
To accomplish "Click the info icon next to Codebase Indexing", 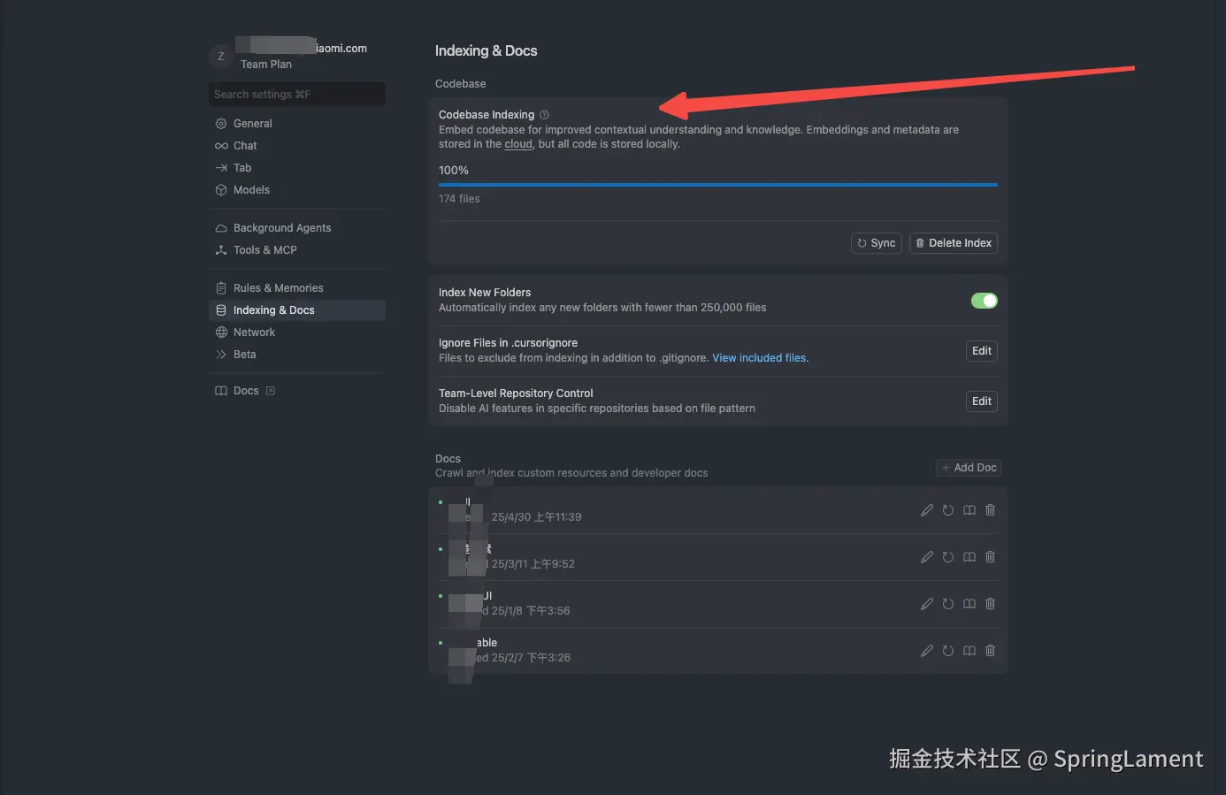I will tap(543, 114).
